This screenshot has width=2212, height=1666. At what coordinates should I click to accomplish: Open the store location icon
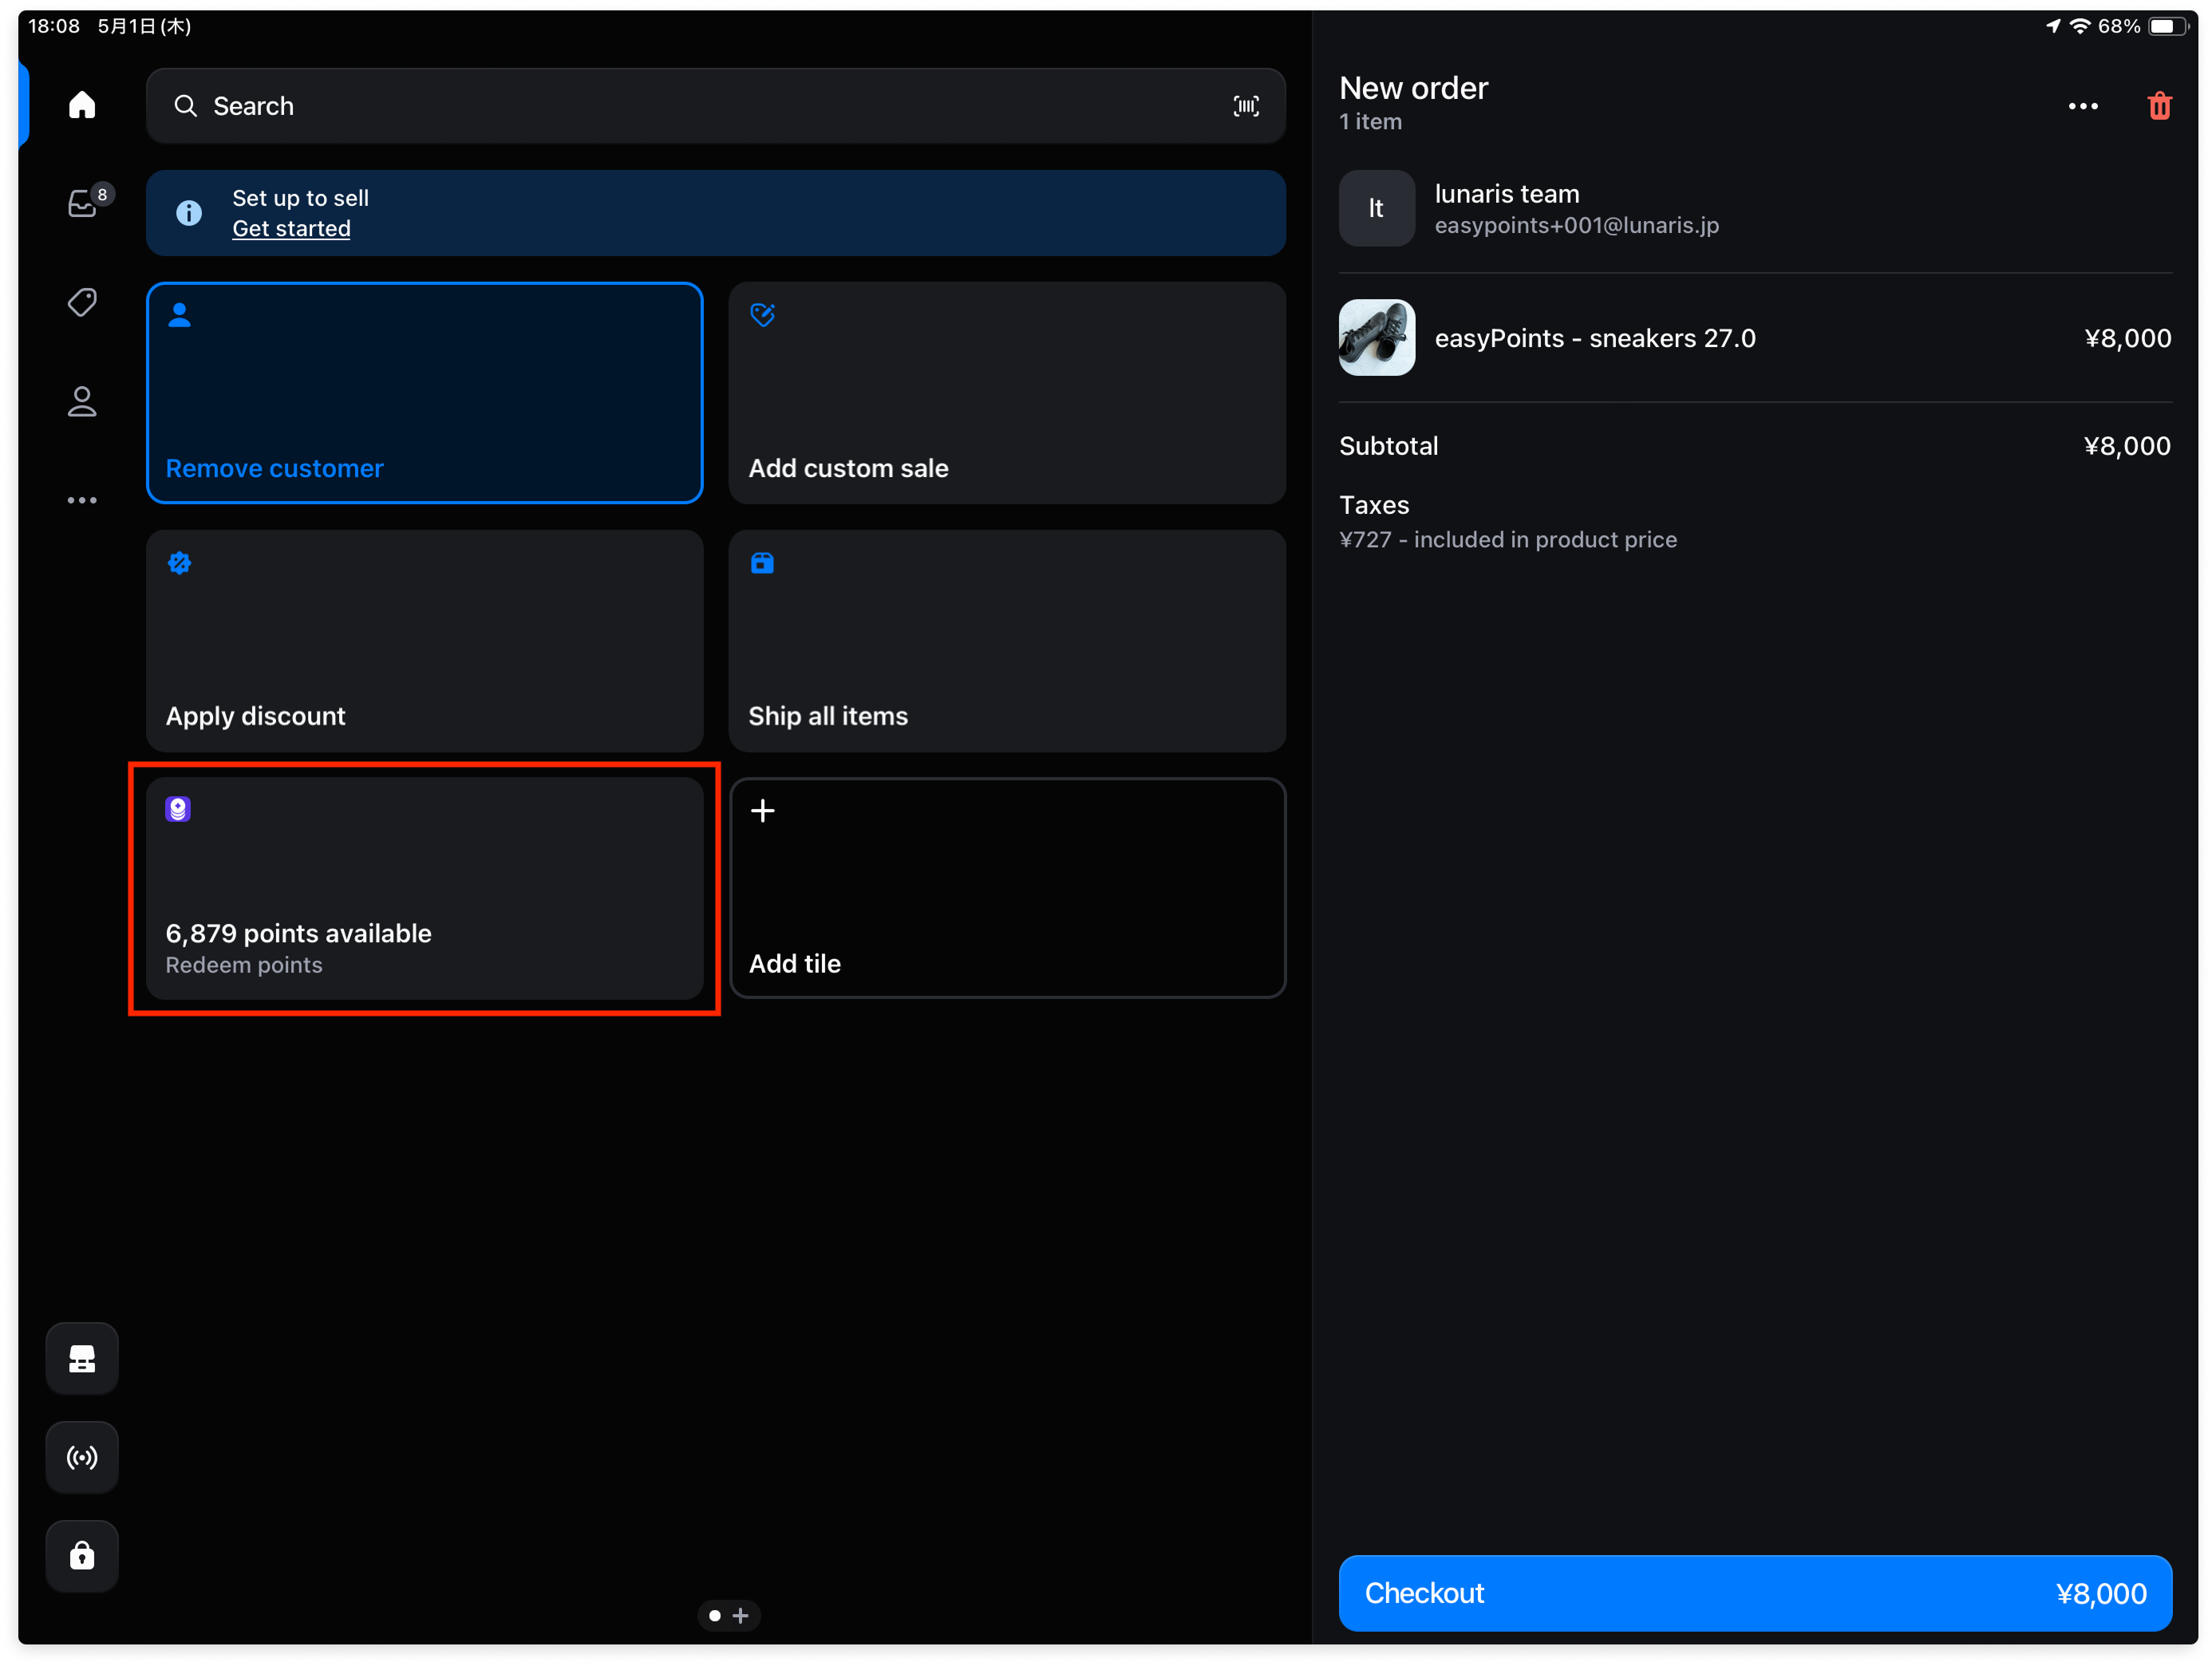[82, 1358]
